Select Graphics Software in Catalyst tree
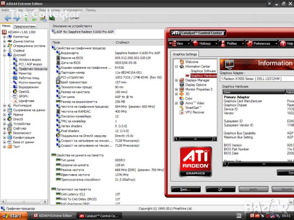Viewport: 294px width, 220px height. (x=203, y=71)
